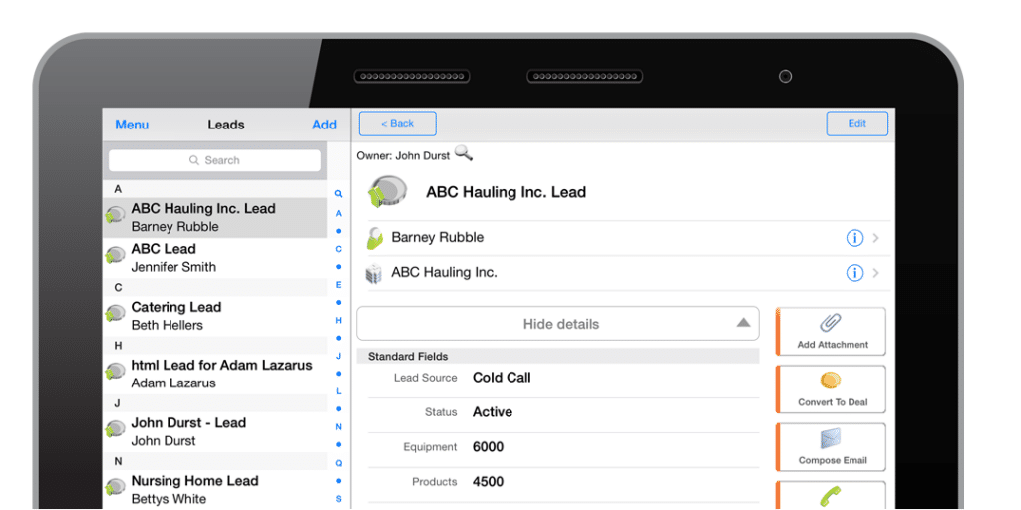Collapse details with Hide details bar

[557, 324]
